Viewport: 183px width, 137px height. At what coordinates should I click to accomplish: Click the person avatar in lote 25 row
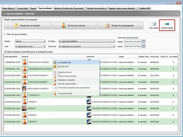click(x=25, y=102)
